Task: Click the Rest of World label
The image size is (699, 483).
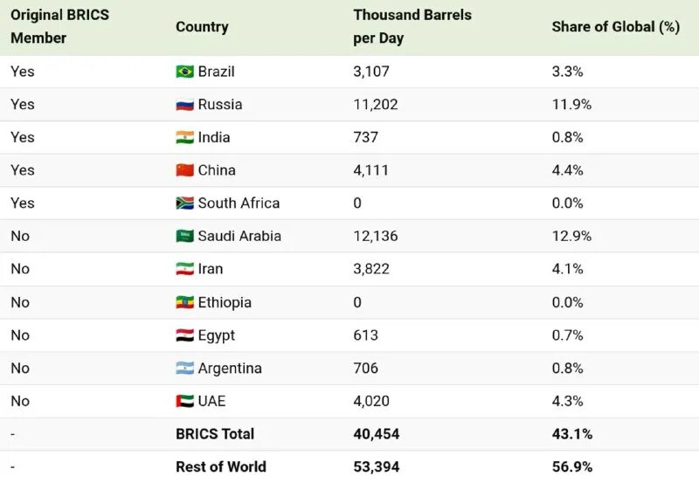Action: pos(221,466)
